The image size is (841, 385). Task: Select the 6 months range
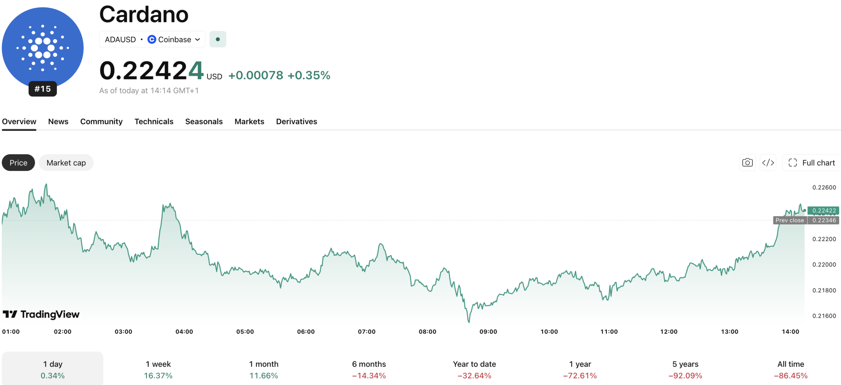pyautogui.click(x=369, y=369)
